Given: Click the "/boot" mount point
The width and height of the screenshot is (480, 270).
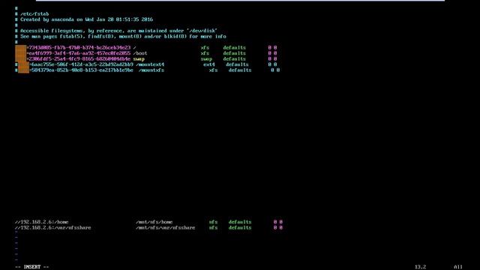Looking at the screenshot, I should pos(140,53).
